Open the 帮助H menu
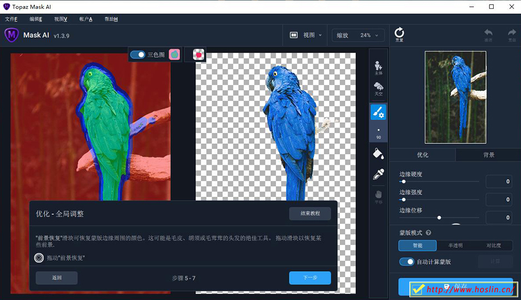521x300 pixels. coord(111,19)
